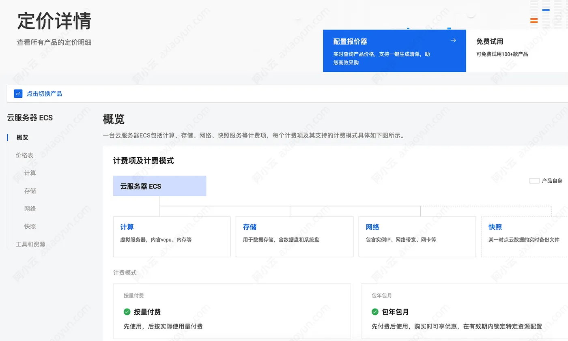Click the 定价详情 page title
This screenshot has width=568, height=341.
click(54, 21)
